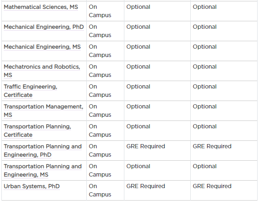Open the Mechanical Engineering, MS link
Viewport: 259px width, 202px height.
pos(42,47)
